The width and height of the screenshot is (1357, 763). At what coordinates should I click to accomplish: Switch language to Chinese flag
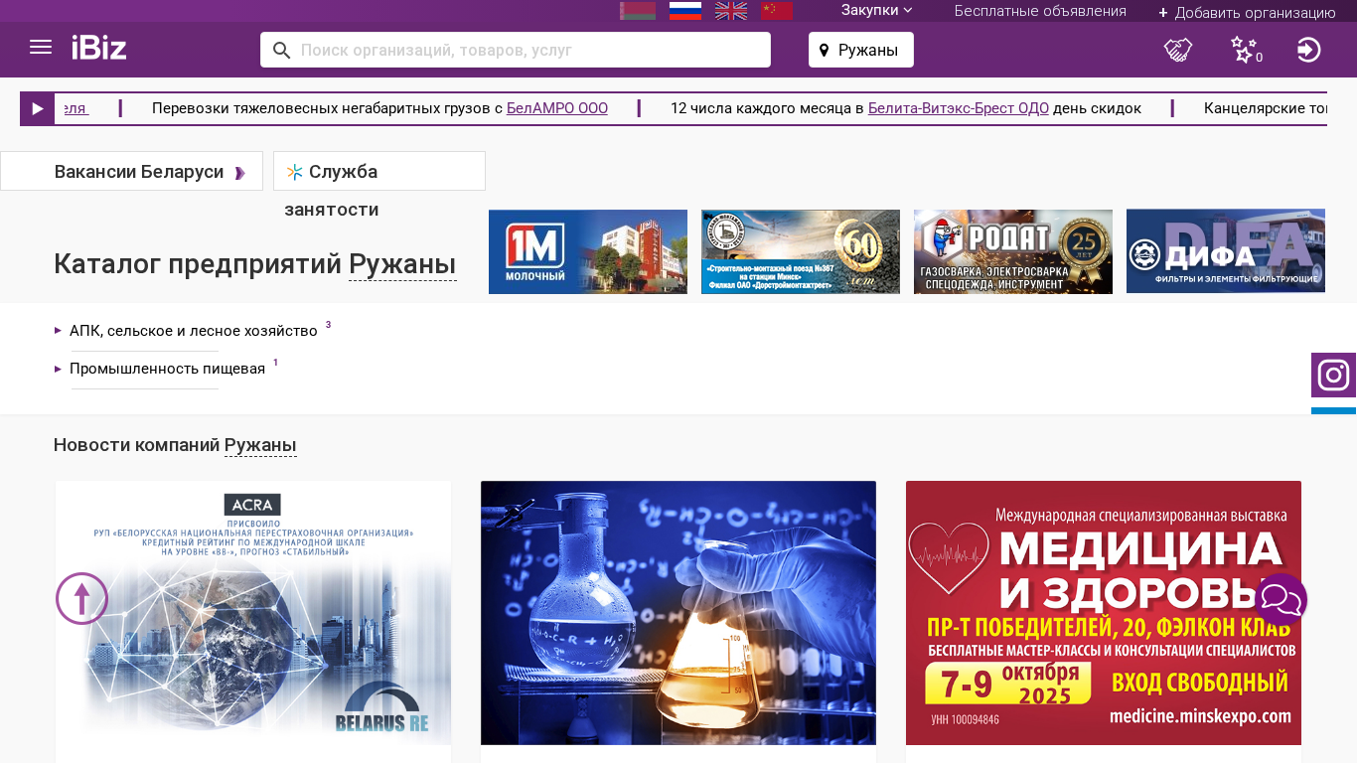pyautogui.click(x=777, y=11)
